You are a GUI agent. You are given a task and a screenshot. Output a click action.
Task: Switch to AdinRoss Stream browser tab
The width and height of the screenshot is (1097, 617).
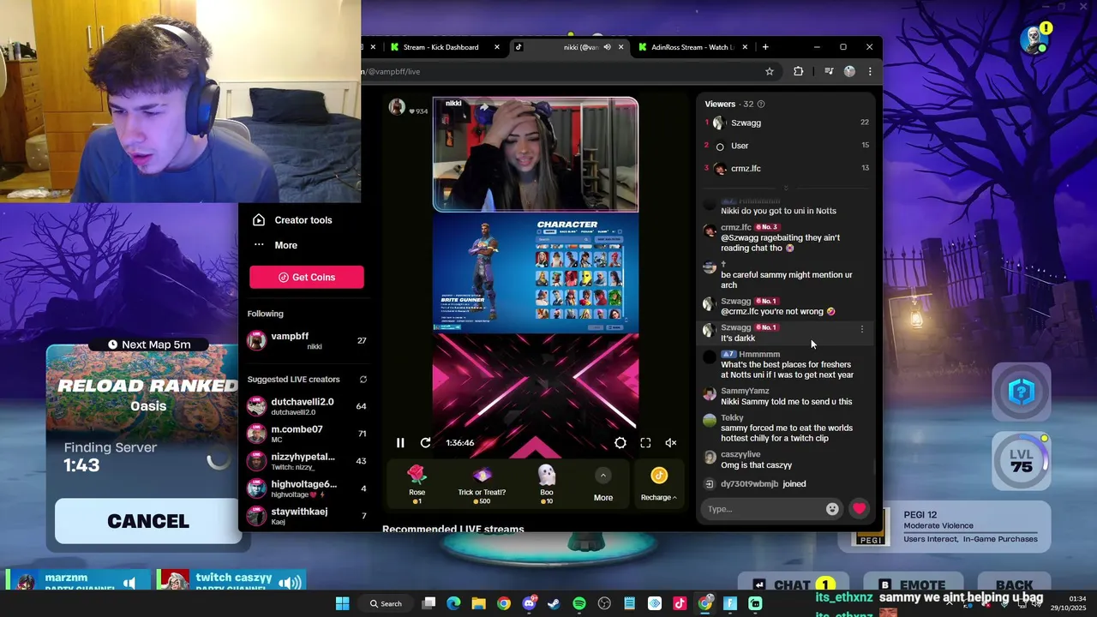click(x=693, y=47)
